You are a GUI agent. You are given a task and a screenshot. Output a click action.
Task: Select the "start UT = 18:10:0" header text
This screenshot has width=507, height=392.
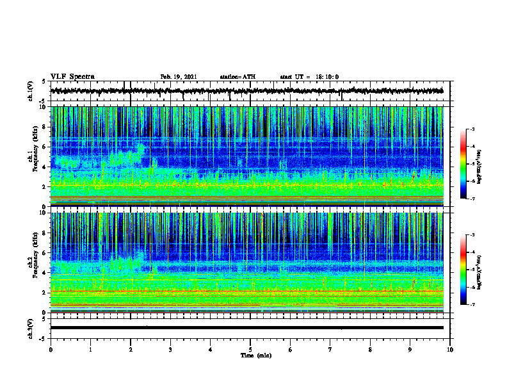click(309, 77)
